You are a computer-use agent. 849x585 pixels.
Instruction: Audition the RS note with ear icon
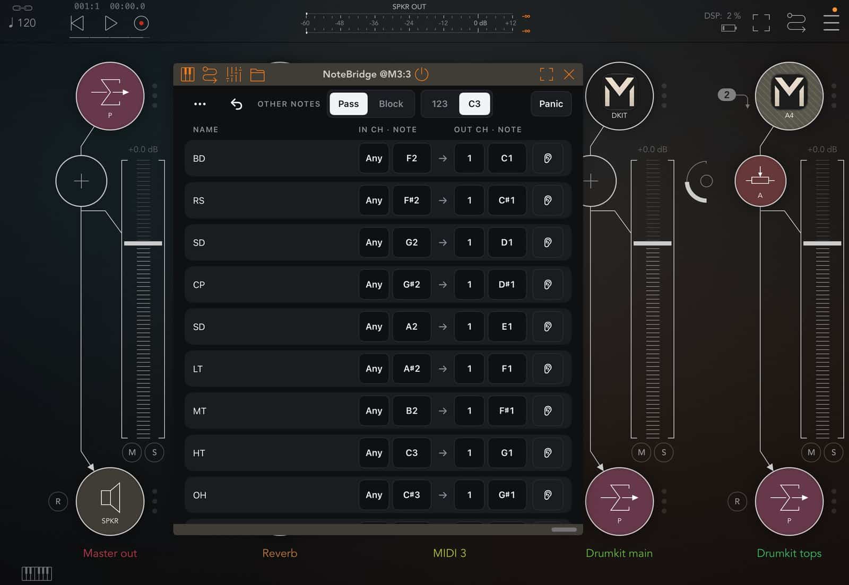click(548, 200)
